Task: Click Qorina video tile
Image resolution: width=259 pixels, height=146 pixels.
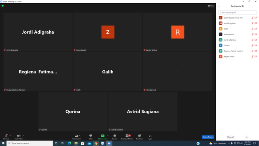Action: tap(73, 112)
